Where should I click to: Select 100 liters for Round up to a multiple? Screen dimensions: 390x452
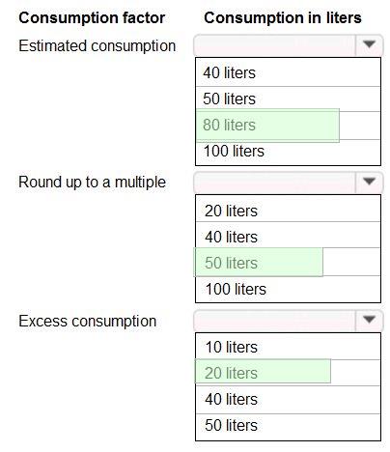click(x=288, y=289)
